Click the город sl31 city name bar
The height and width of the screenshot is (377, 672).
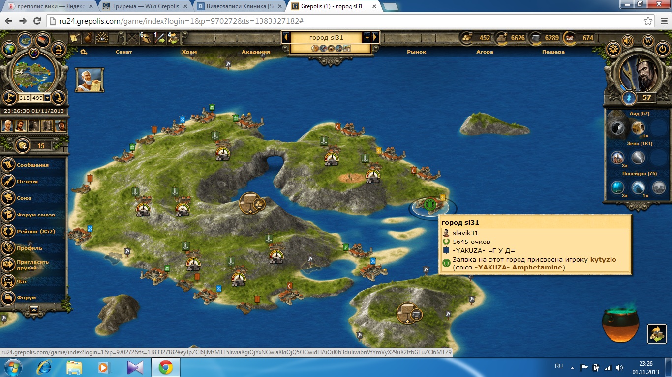tap(326, 38)
